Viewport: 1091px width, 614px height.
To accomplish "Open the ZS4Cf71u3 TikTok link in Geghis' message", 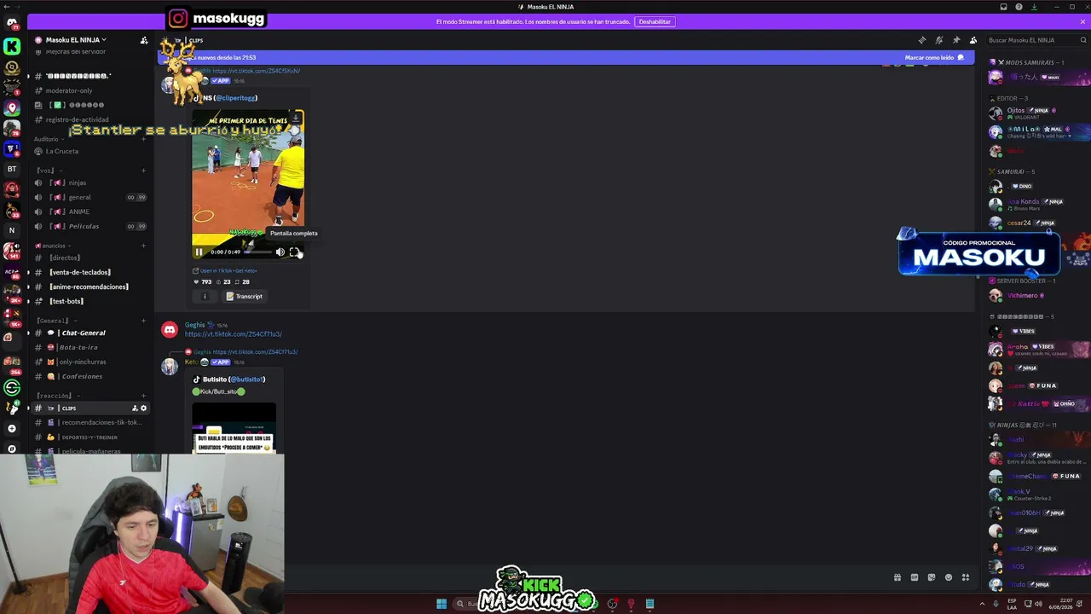I will point(234,334).
